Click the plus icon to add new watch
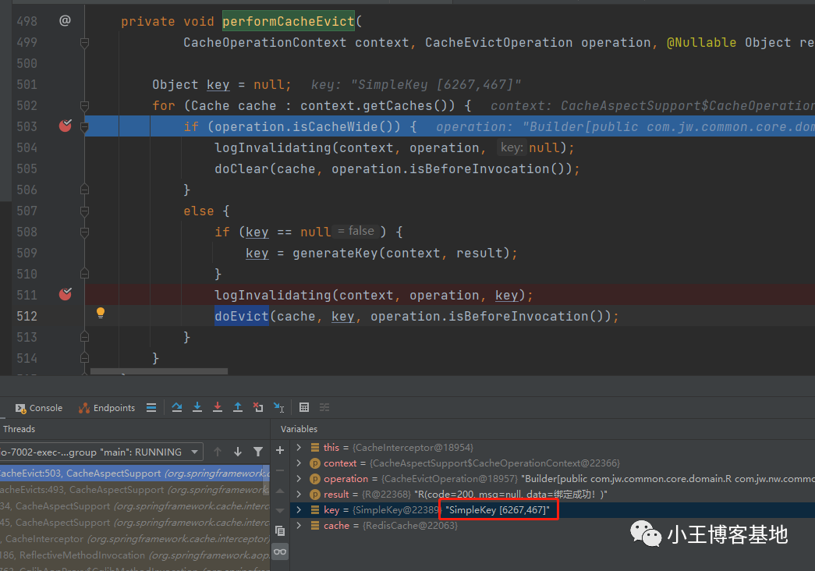815x571 pixels. coord(280,450)
